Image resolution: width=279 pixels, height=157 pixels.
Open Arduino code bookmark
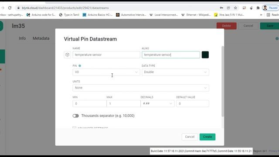(x=41, y=15)
